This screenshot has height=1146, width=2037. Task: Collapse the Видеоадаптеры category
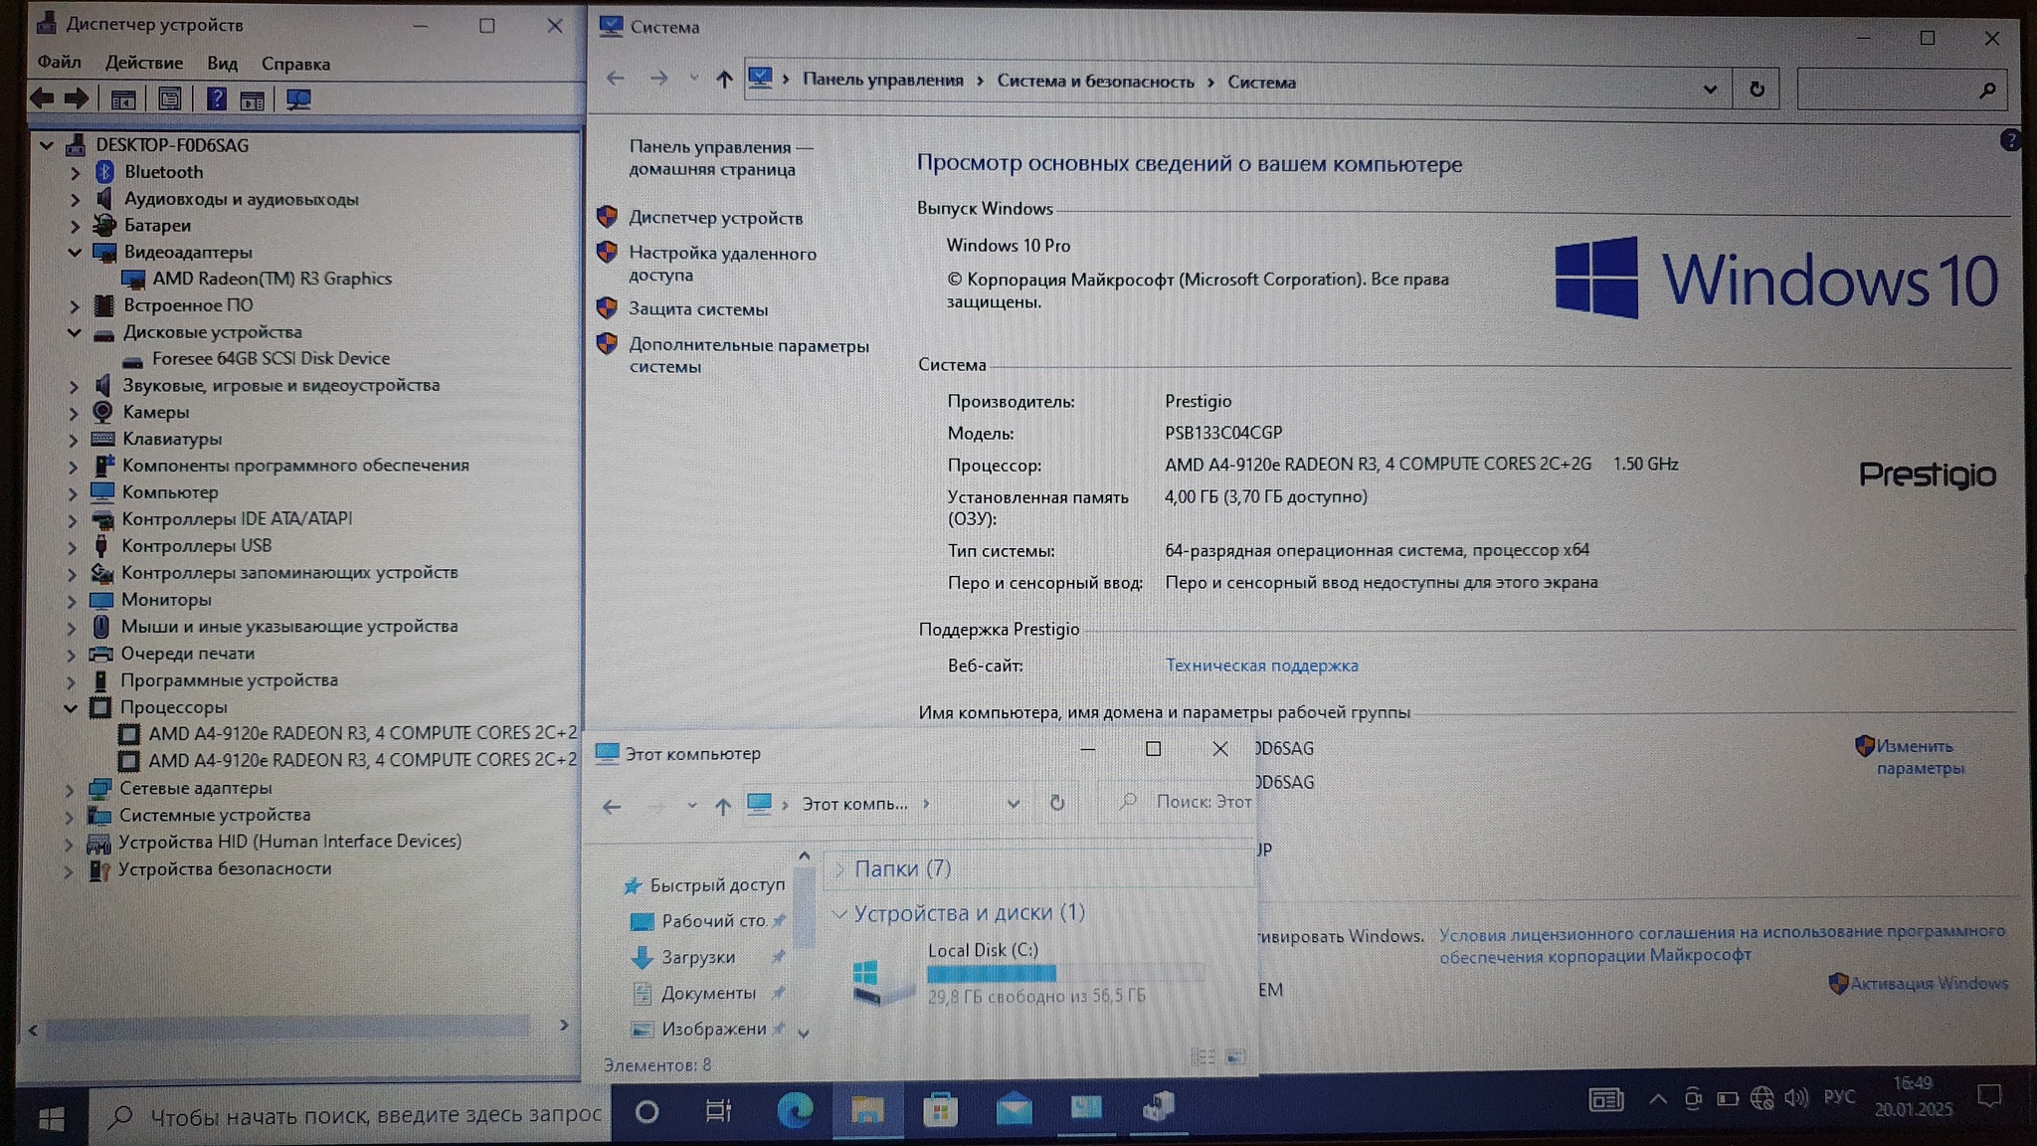point(75,252)
